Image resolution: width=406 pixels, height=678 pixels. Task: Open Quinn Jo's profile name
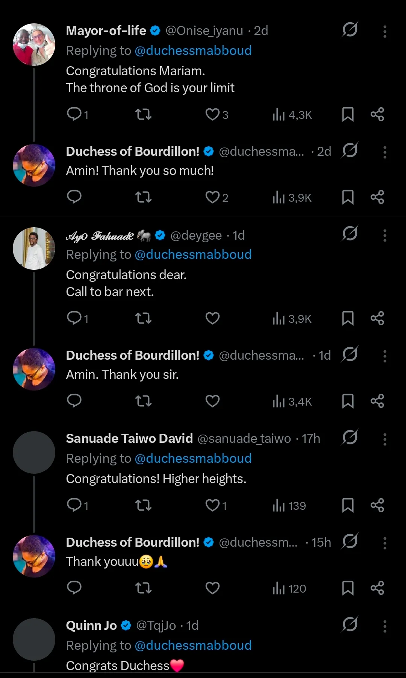pyautogui.click(x=91, y=626)
